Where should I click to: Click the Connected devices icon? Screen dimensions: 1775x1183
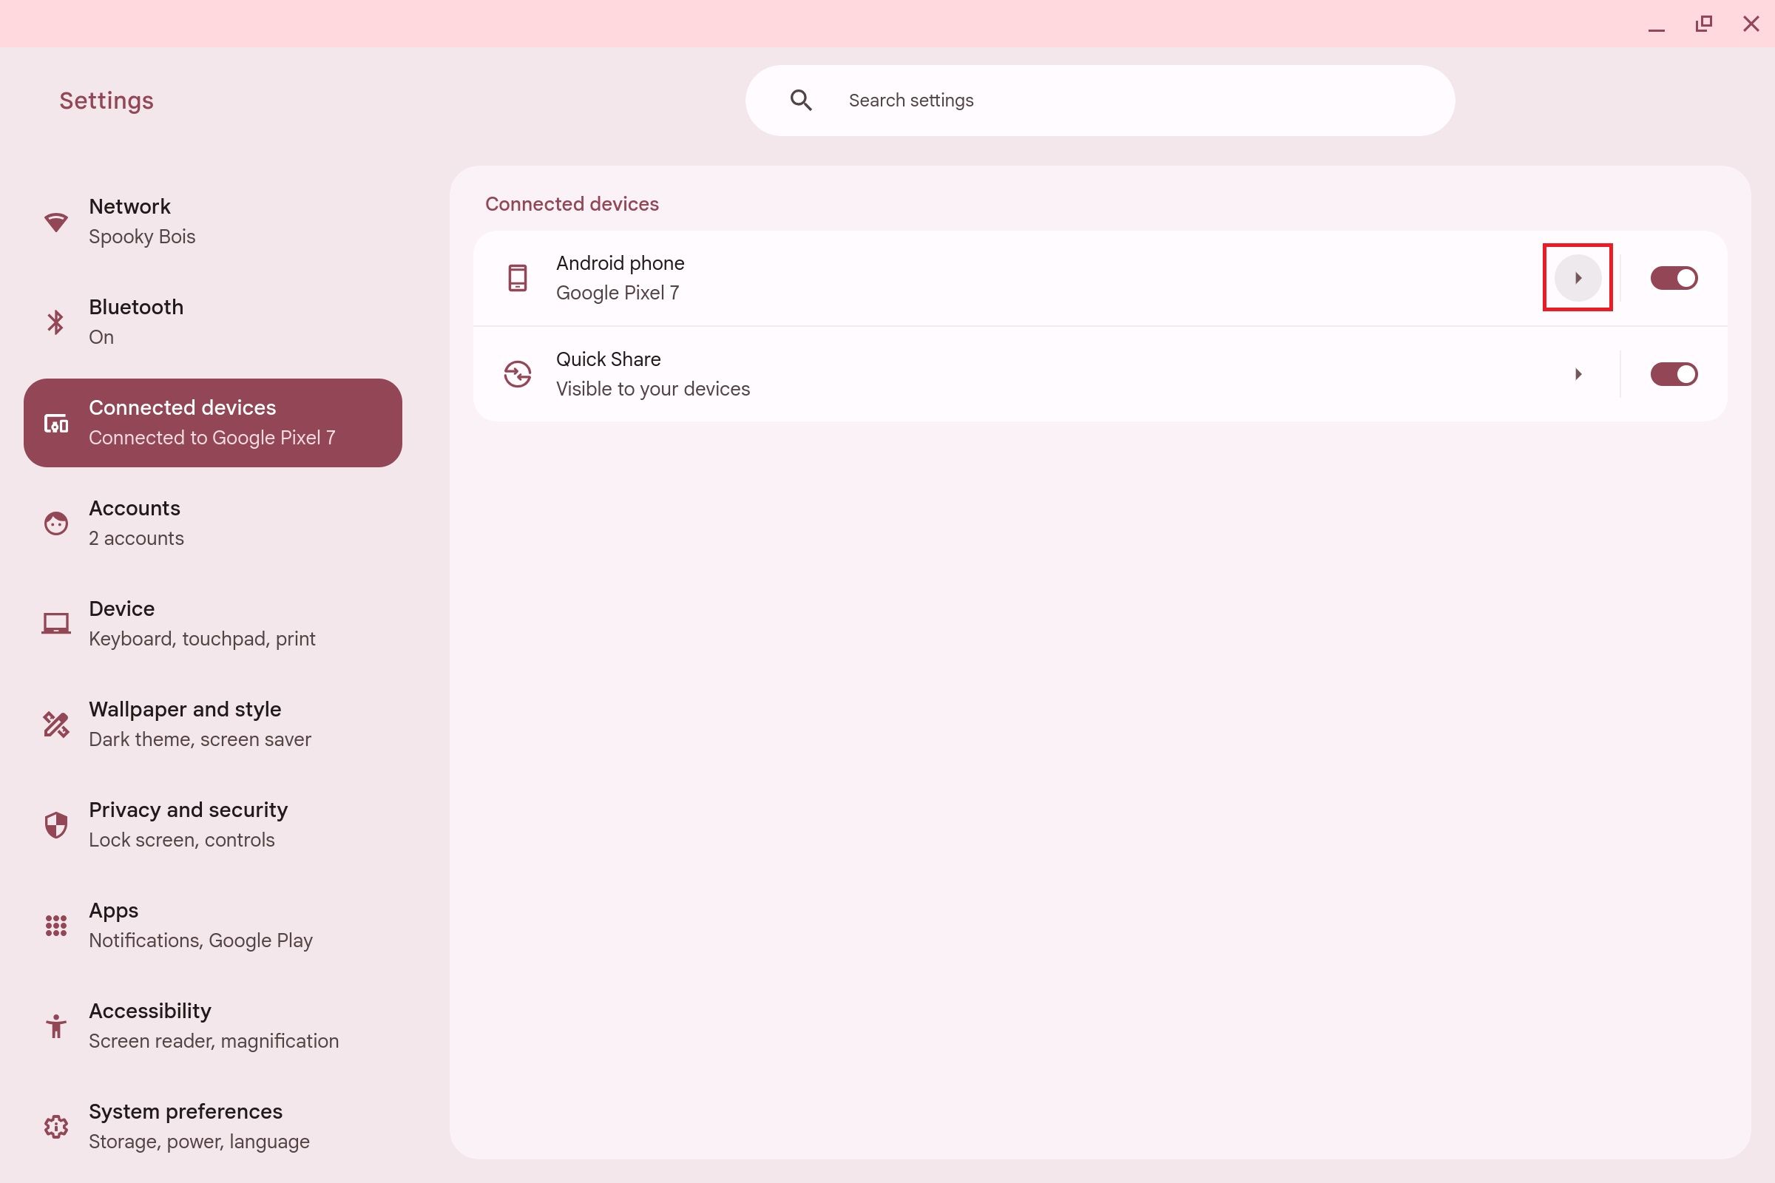click(54, 422)
